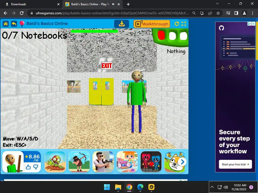Click the yellow exit doors in game
The height and width of the screenshot is (193, 258).
101,91
